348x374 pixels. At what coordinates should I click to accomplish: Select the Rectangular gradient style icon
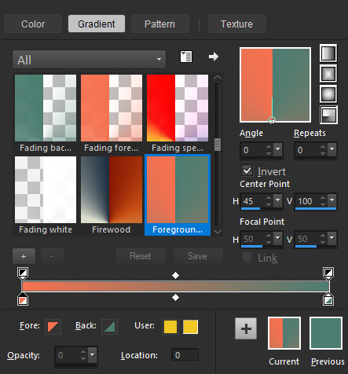coord(328,74)
